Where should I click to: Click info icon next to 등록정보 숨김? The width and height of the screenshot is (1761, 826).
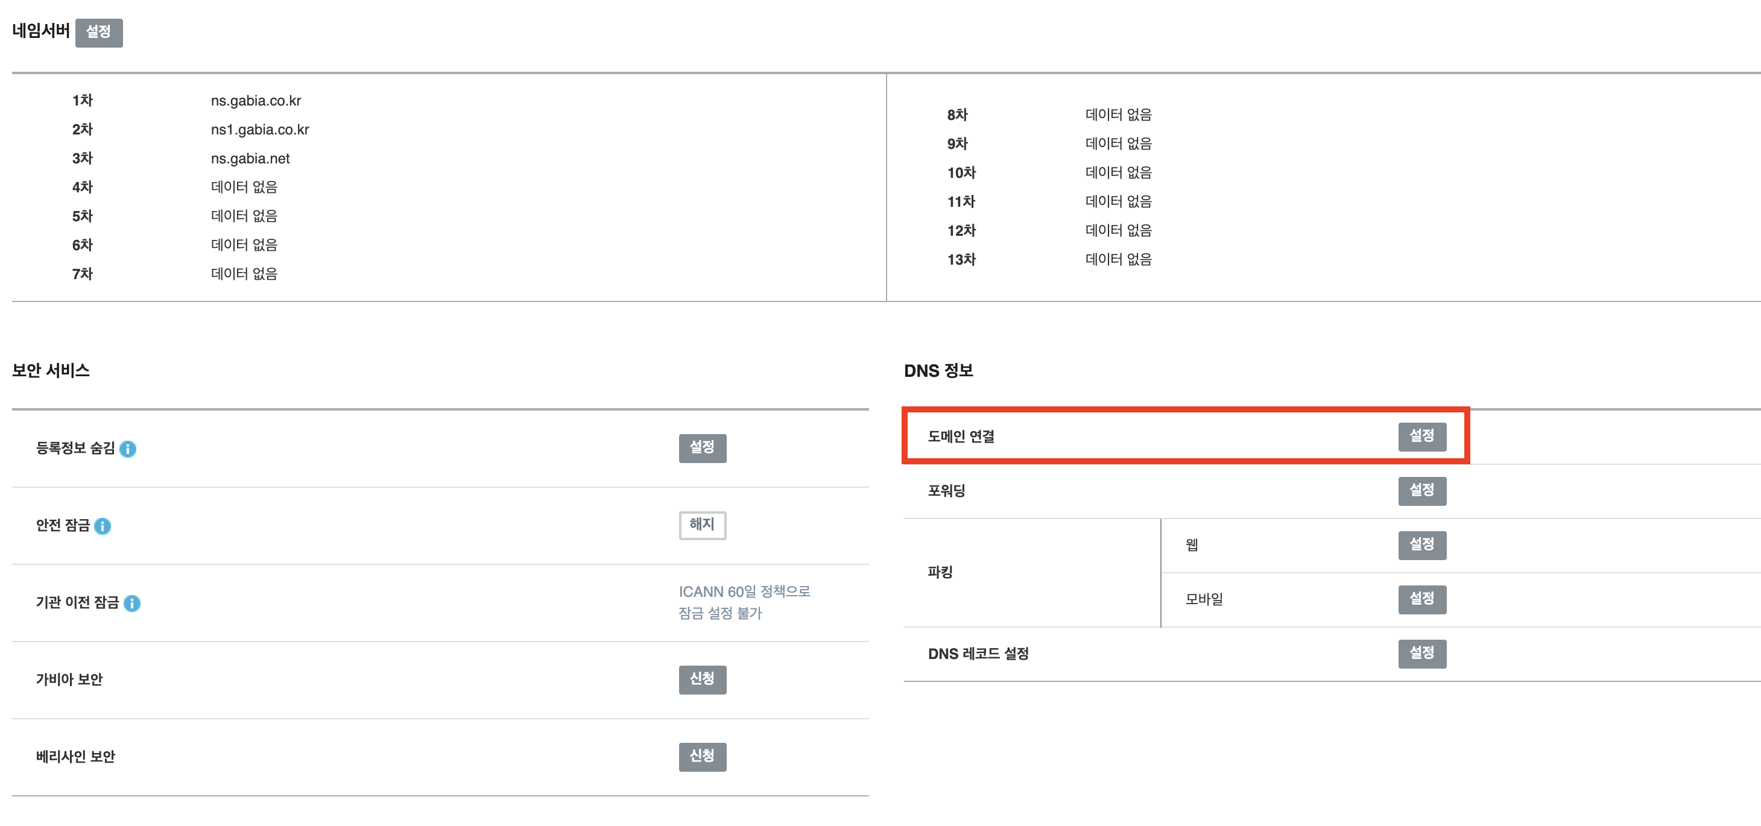pyautogui.click(x=128, y=449)
